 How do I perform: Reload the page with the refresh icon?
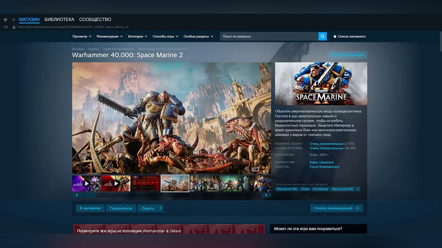click(x=6, y=27)
